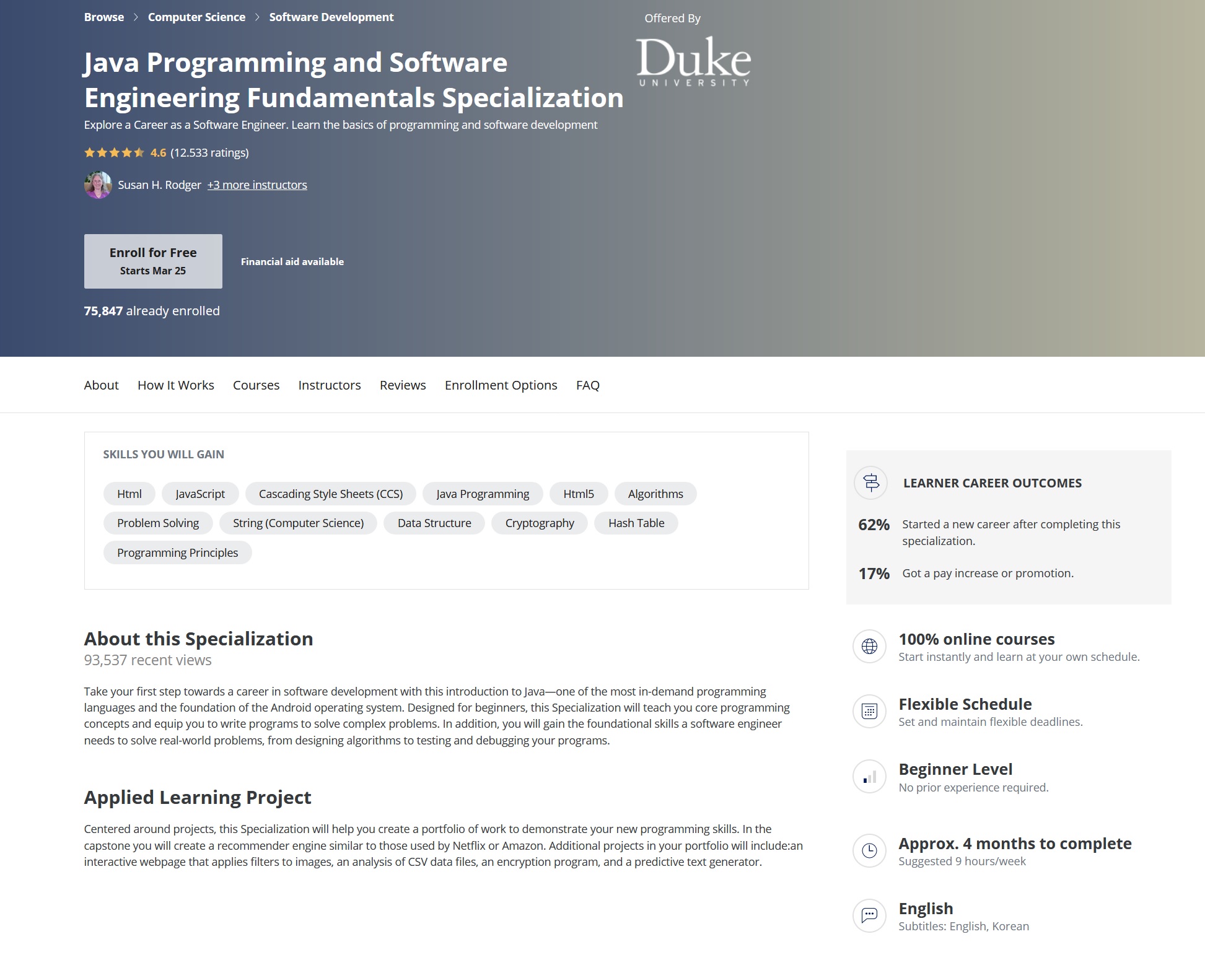Screen dimensions: 1205x960
Task: Open the Software Development breadcrumb
Action: coord(331,17)
